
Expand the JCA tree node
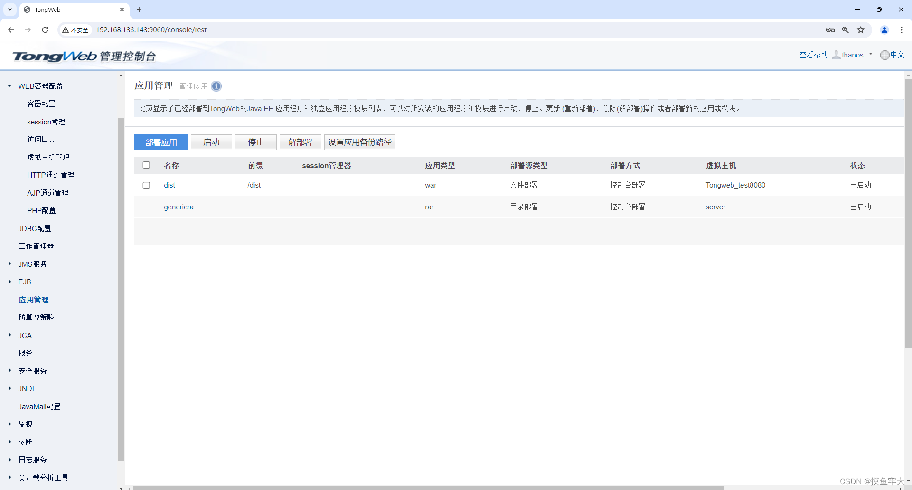click(x=9, y=335)
